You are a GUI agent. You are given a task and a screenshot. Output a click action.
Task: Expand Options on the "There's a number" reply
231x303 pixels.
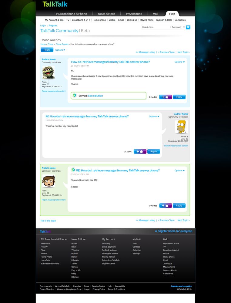(154, 116)
